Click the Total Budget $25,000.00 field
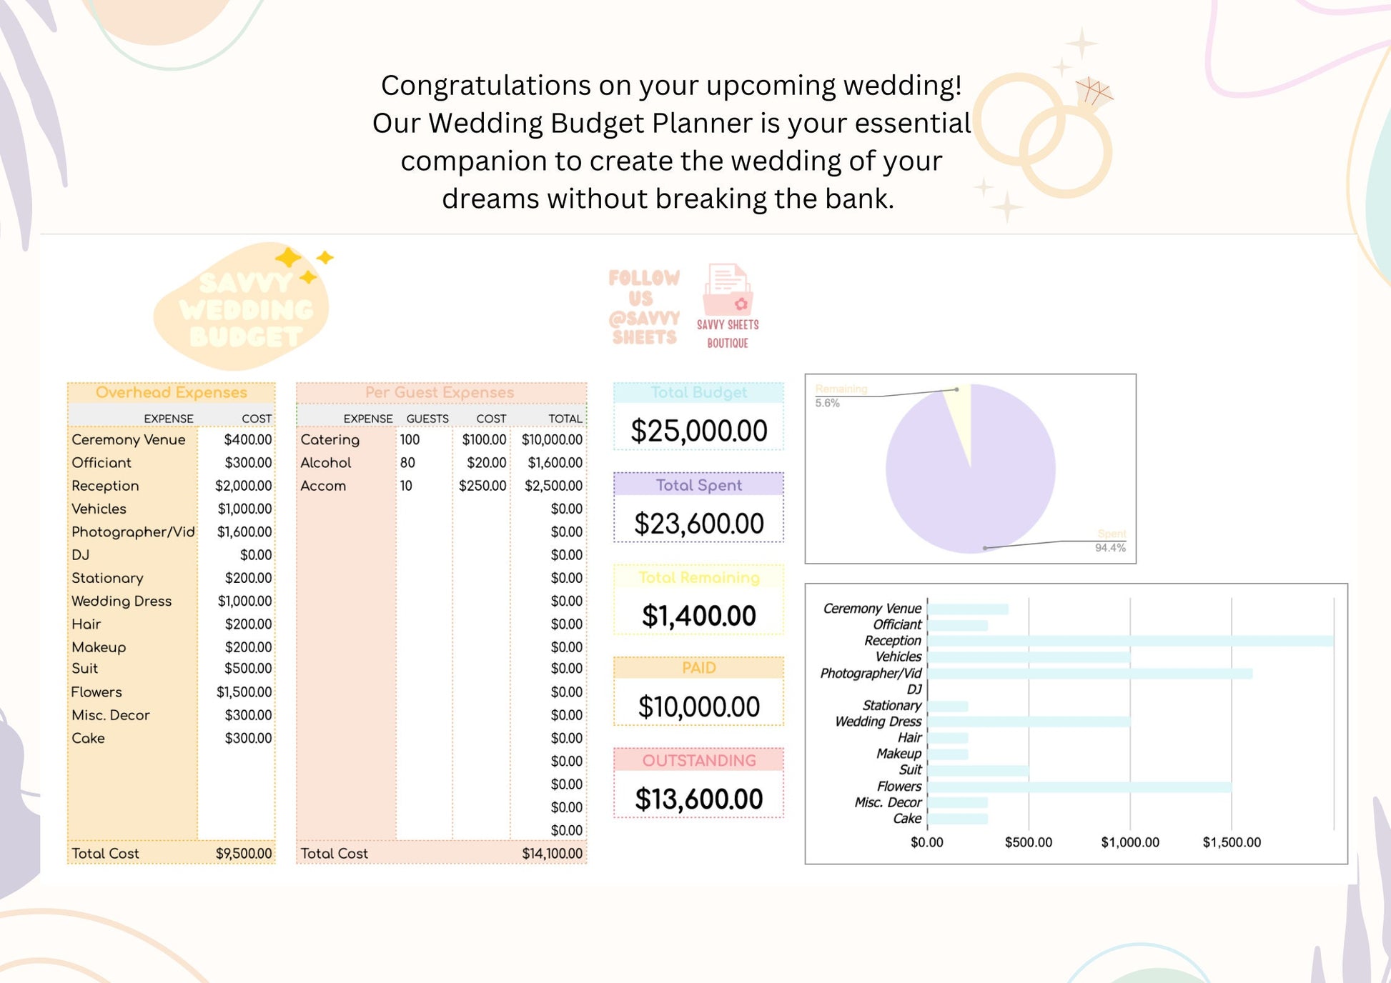The image size is (1391, 983). click(698, 431)
